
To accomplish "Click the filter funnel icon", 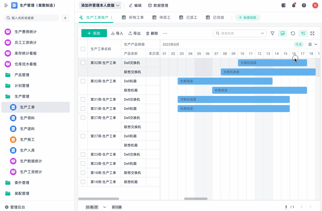I will [x=272, y=33].
